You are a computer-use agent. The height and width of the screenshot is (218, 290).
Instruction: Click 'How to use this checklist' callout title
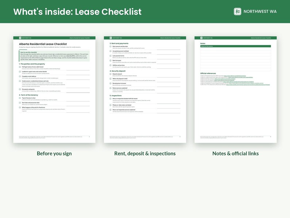[28, 52]
